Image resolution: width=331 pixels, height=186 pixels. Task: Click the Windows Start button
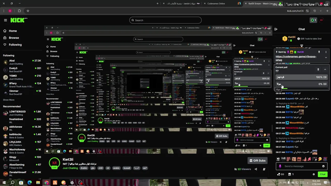click(x=4, y=183)
